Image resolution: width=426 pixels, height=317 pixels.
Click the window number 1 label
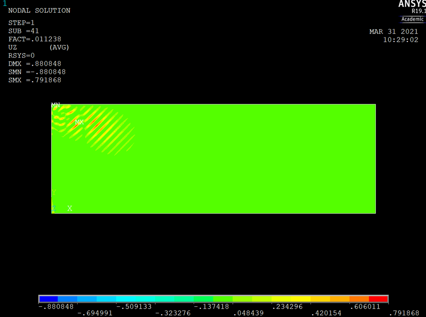tap(4, 4)
